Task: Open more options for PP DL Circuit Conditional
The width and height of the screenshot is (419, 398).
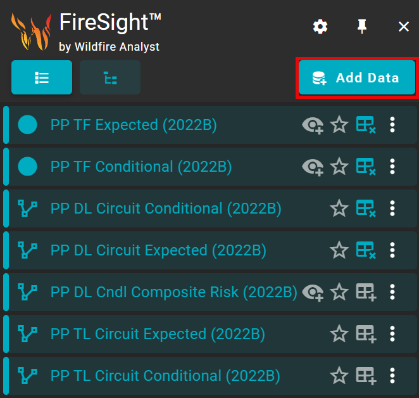Action: point(392,209)
